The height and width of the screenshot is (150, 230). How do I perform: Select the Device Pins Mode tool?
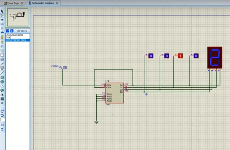(2, 47)
